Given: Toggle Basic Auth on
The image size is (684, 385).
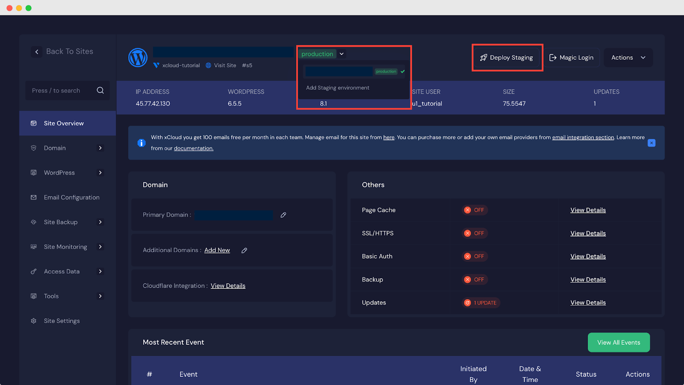Looking at the screenshot, I should [x=475, y=256].
